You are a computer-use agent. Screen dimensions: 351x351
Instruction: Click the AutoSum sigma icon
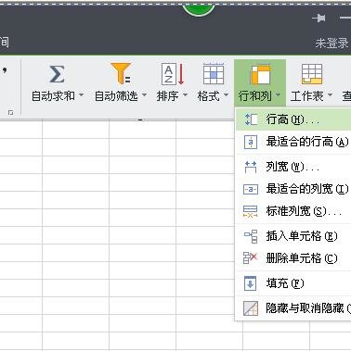point(57,74)
